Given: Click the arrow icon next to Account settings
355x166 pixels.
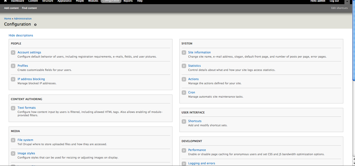Looking at the screenshot, I should pos(13,52).
